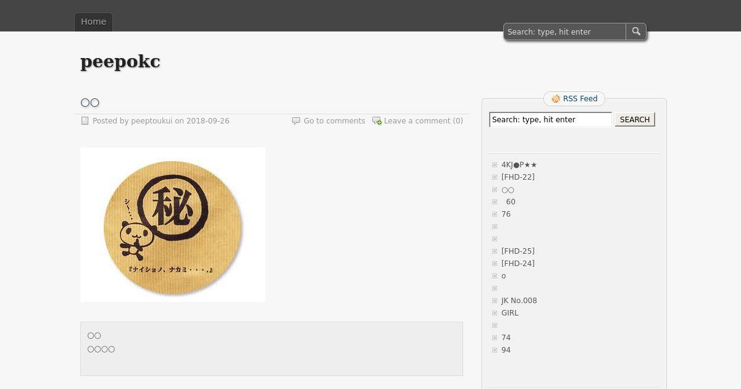Open sidebar link [FHD-25]
741x389 pixels.
tap(518, 251)
